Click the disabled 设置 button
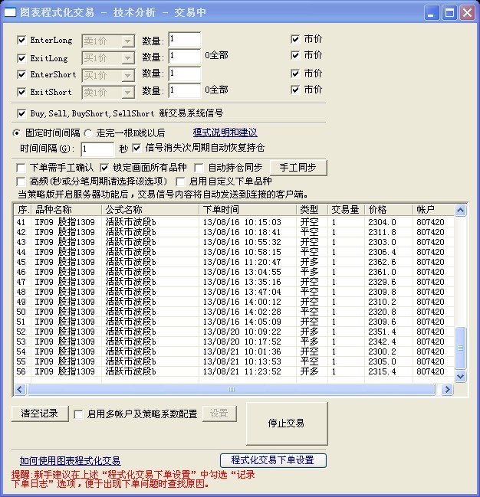This screenshot has height=497, width=480. (219, 414)
